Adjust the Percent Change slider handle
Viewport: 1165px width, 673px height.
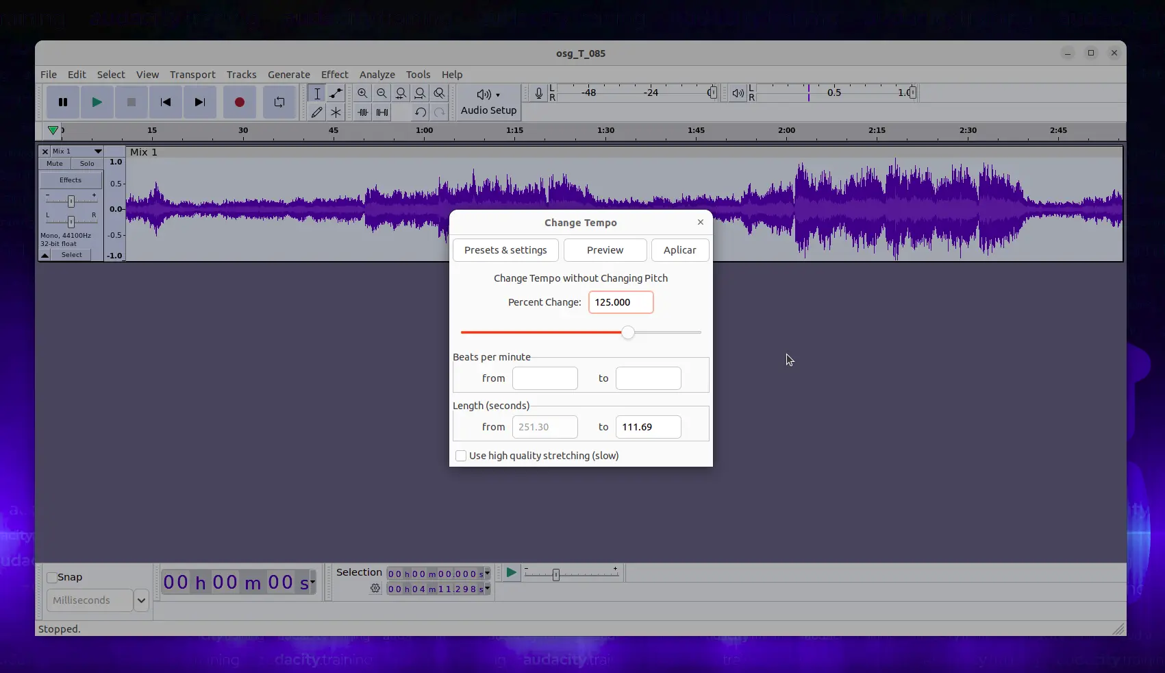click(x=628, y=332)
